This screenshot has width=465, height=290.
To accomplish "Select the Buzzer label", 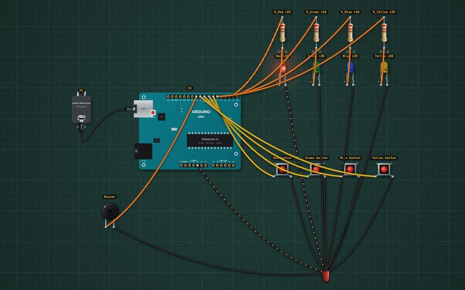I will click(109, 197).
